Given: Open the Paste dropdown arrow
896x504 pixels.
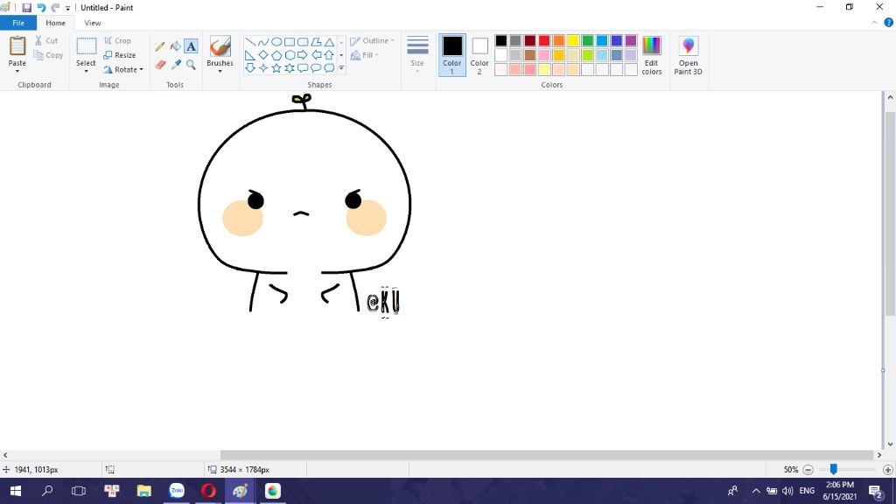Looking at the screenshot, I should click(17, 72).
